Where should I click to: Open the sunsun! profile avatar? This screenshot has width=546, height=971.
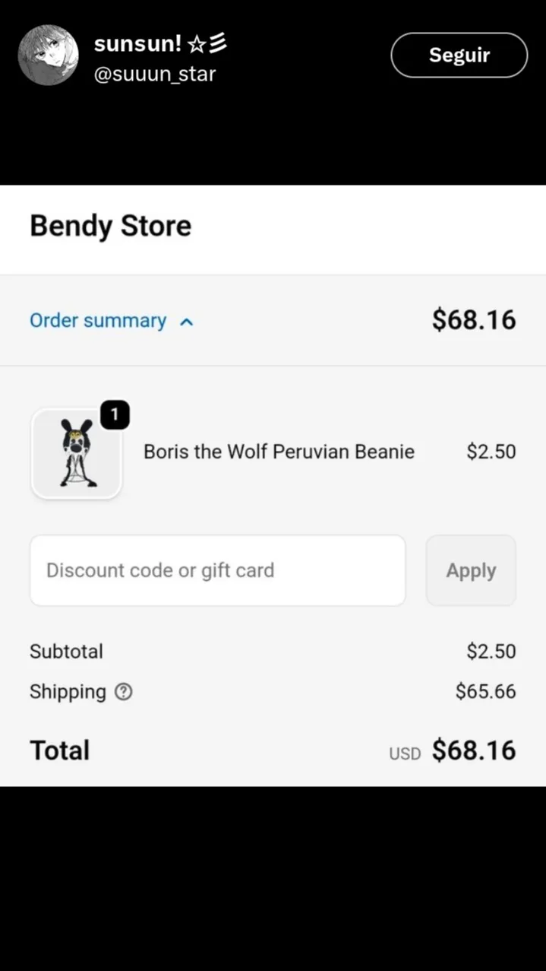(x=49, y=55)
